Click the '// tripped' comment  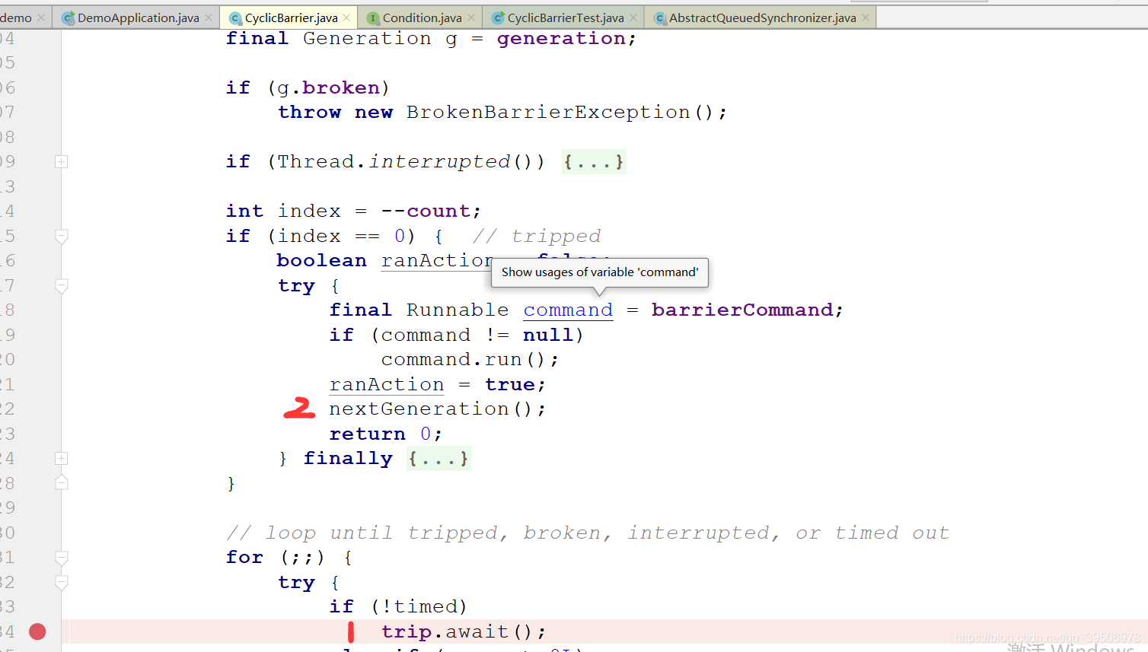(537, 236)
